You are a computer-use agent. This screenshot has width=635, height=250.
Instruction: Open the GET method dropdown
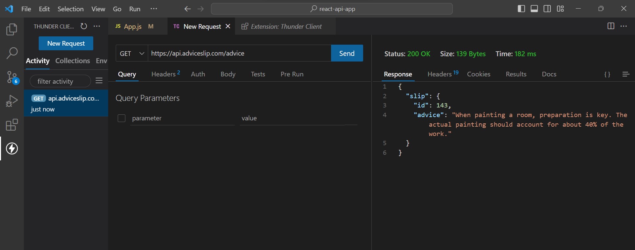[x=132, y=53]
